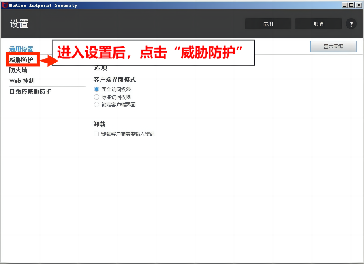Enable the 卸载客户端需要输入密码 checkbox
364x264 pixels.
[x=96, y=134]
